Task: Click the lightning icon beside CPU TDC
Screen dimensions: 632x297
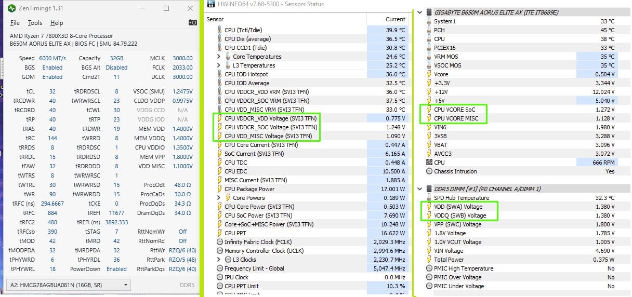Action: (x=220, y=163)
